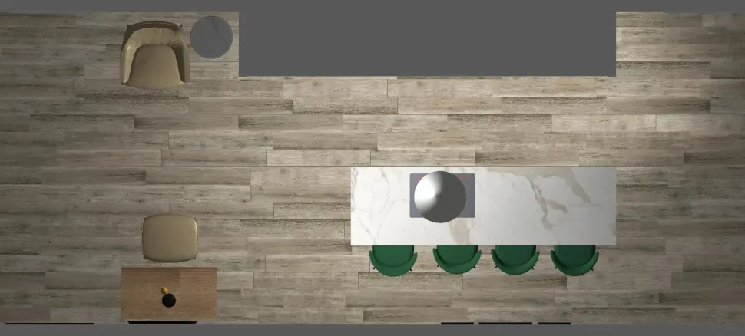Screen dimensions: 745x336
Task: Select the leftmost green bar stool
Action: 392,260
